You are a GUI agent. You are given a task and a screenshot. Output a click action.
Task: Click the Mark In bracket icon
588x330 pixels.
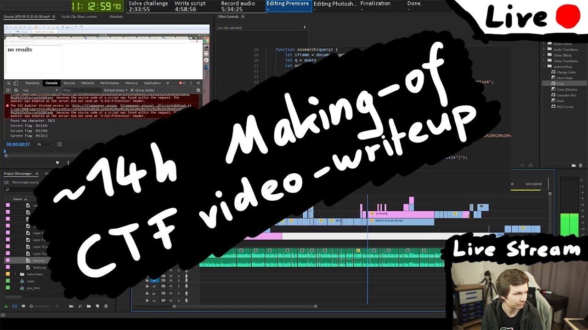pos(68,162)
